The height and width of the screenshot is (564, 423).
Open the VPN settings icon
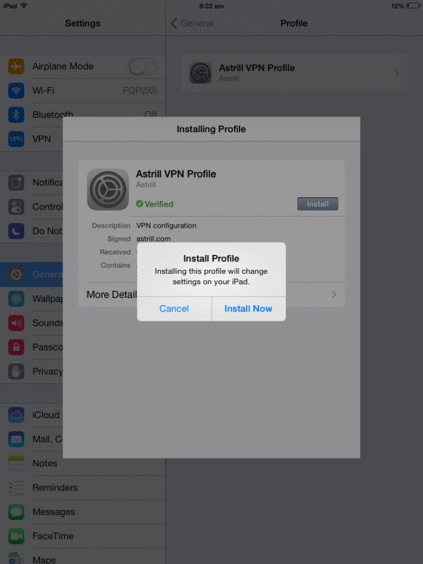[x=16, y=139]
